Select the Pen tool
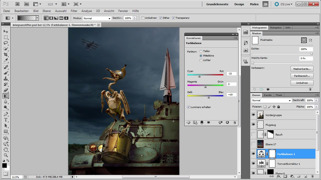Screen dimensions: 321x180 point(6,114)
